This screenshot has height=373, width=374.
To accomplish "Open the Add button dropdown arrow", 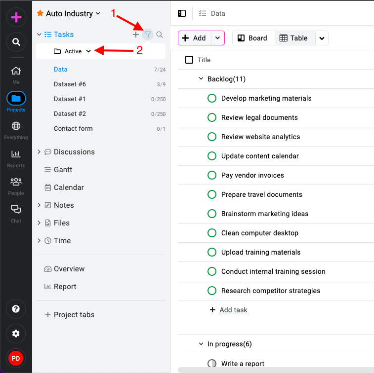I will 217,38.
